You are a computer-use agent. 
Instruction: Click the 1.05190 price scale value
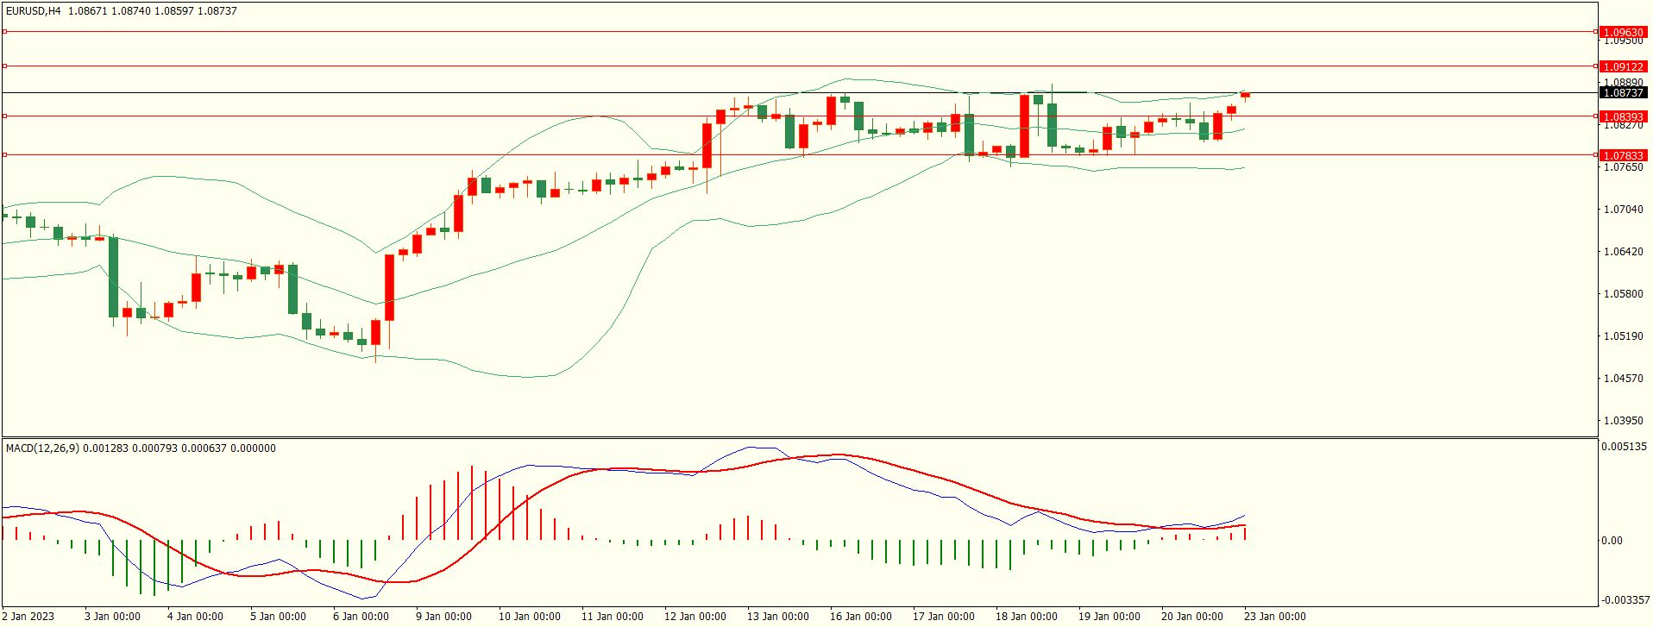(x=1623, y=336)
